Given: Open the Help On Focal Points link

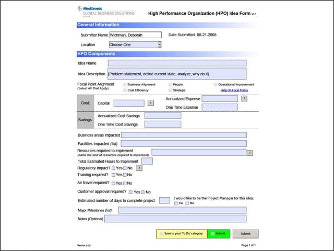Looking at the screenshot, I should (x=234, y=90).
